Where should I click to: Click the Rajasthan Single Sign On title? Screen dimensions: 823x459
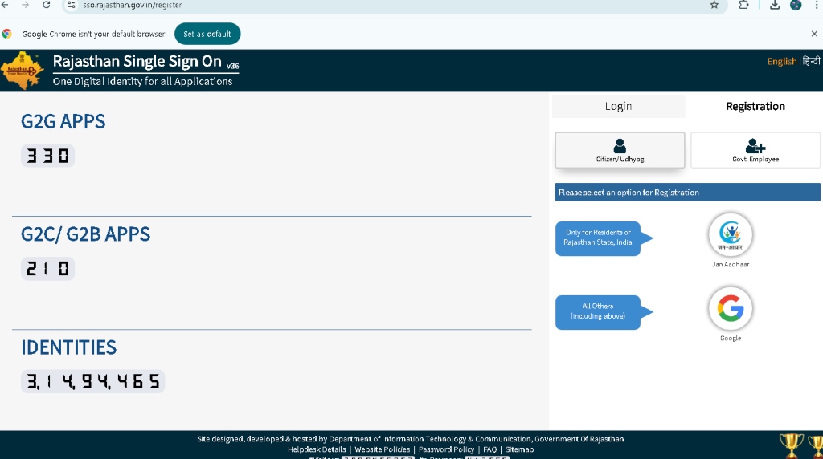click(137, 61)
